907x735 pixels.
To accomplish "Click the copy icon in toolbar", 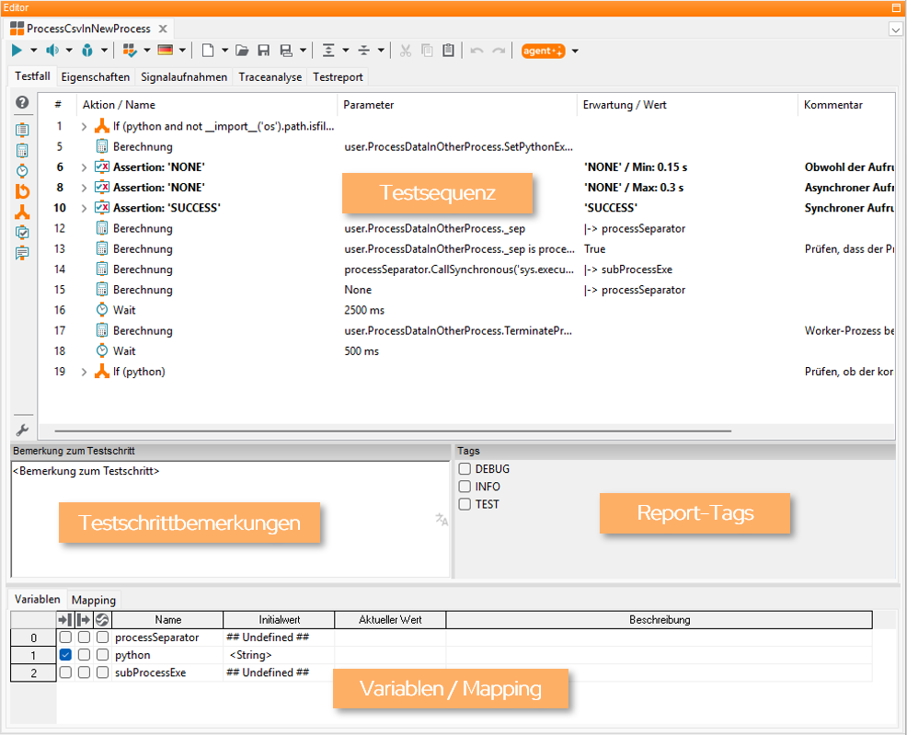I will (427, 51).
